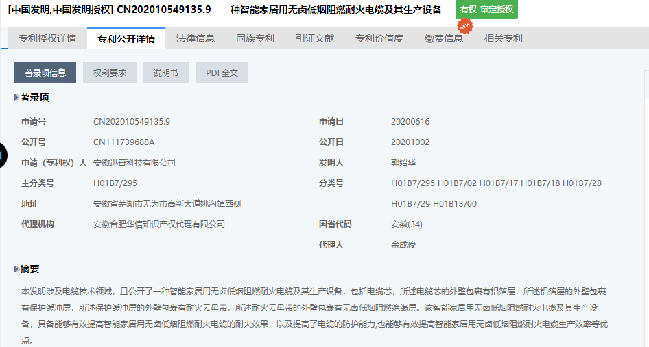
Task: Open the PDF全文 button
Action: point(222,73)
